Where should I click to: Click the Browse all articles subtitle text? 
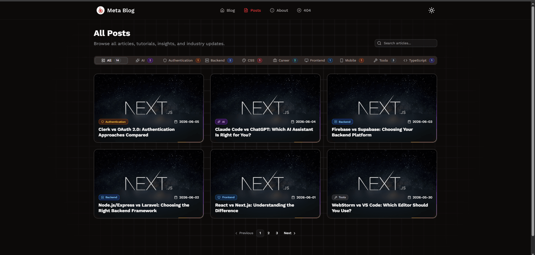[159, 44]
